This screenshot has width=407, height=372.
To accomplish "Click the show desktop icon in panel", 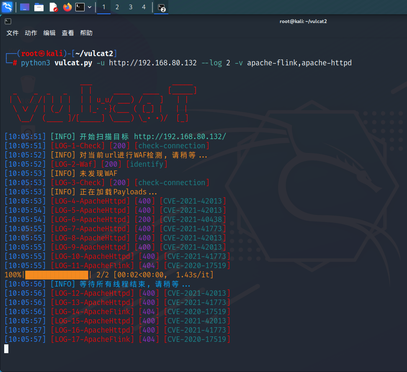I will (x=25, y=7).
